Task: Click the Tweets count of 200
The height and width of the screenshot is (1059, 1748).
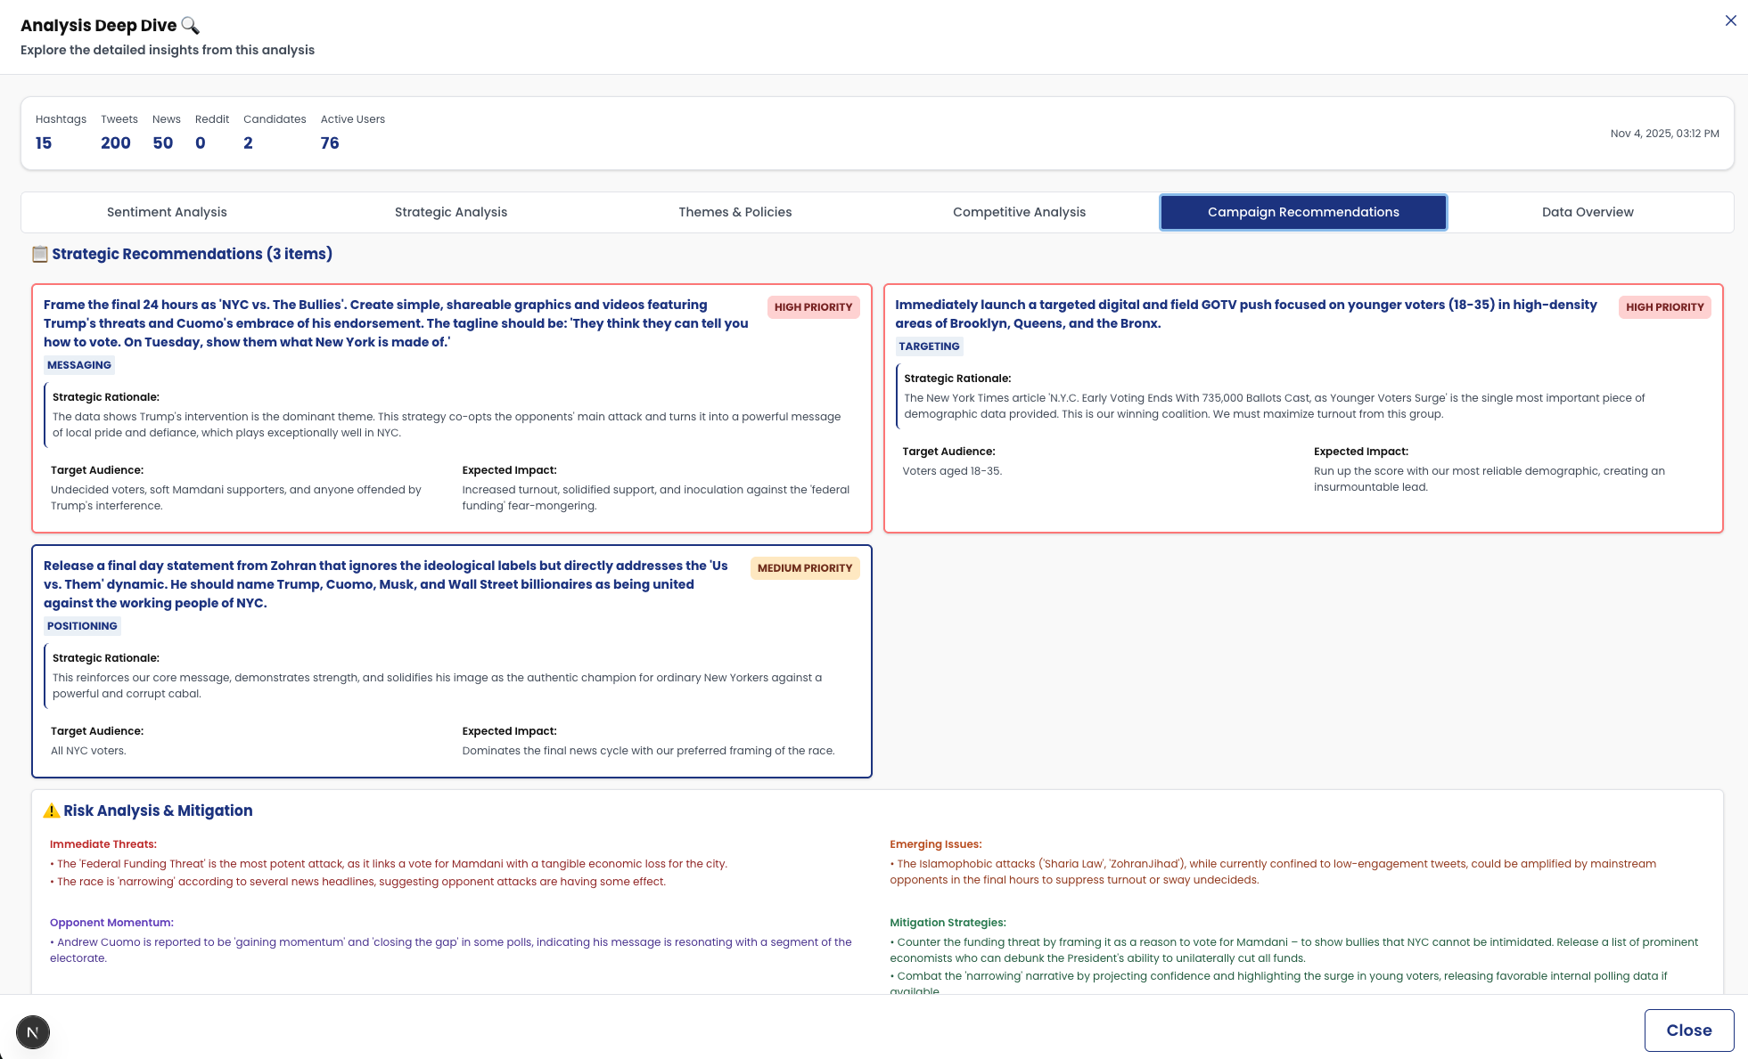Action: click(116, 143)
